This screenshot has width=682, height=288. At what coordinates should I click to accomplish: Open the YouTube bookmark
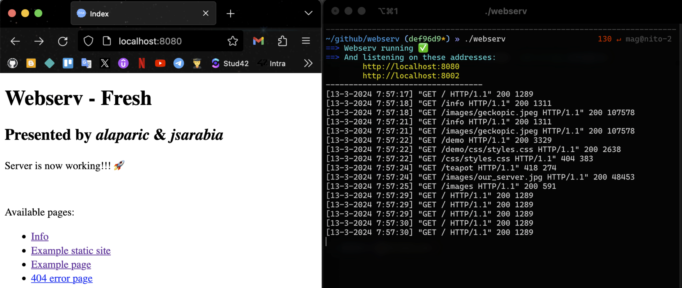(160, 64)
